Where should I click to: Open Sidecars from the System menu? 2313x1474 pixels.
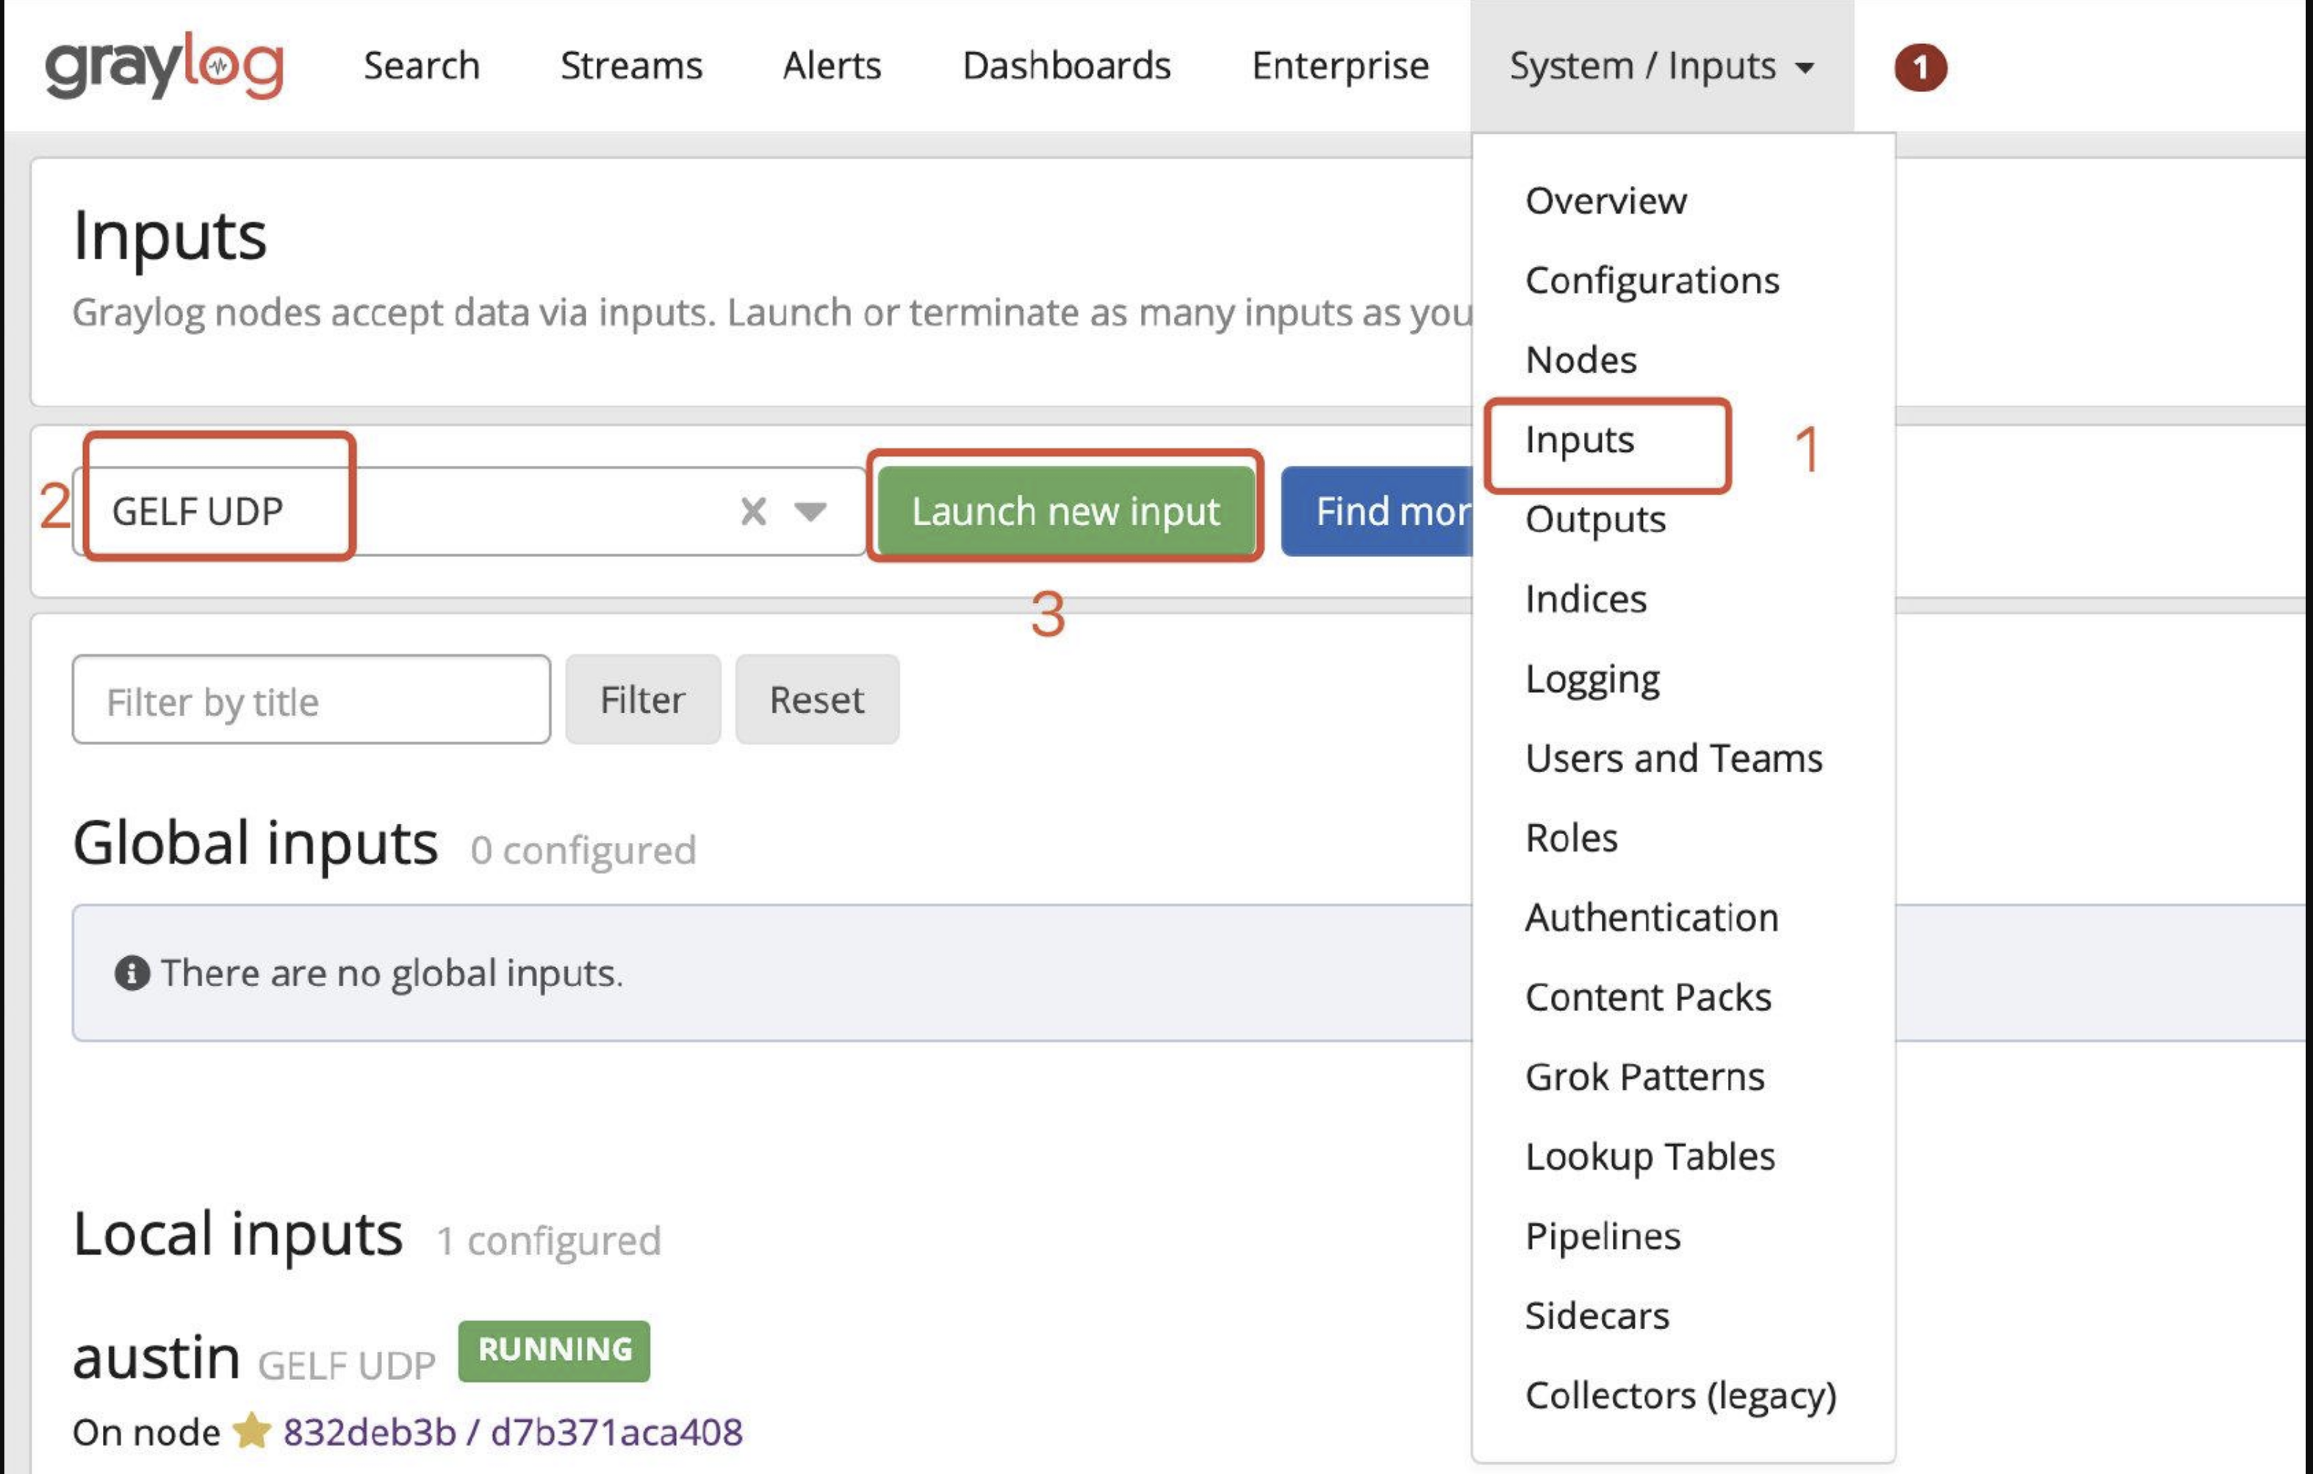(x=1597, y=1317)
